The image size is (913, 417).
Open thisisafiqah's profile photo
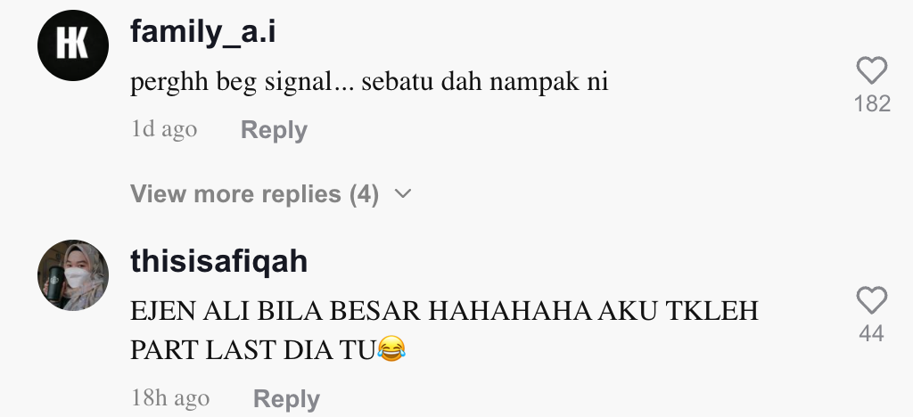pos(73,275)
